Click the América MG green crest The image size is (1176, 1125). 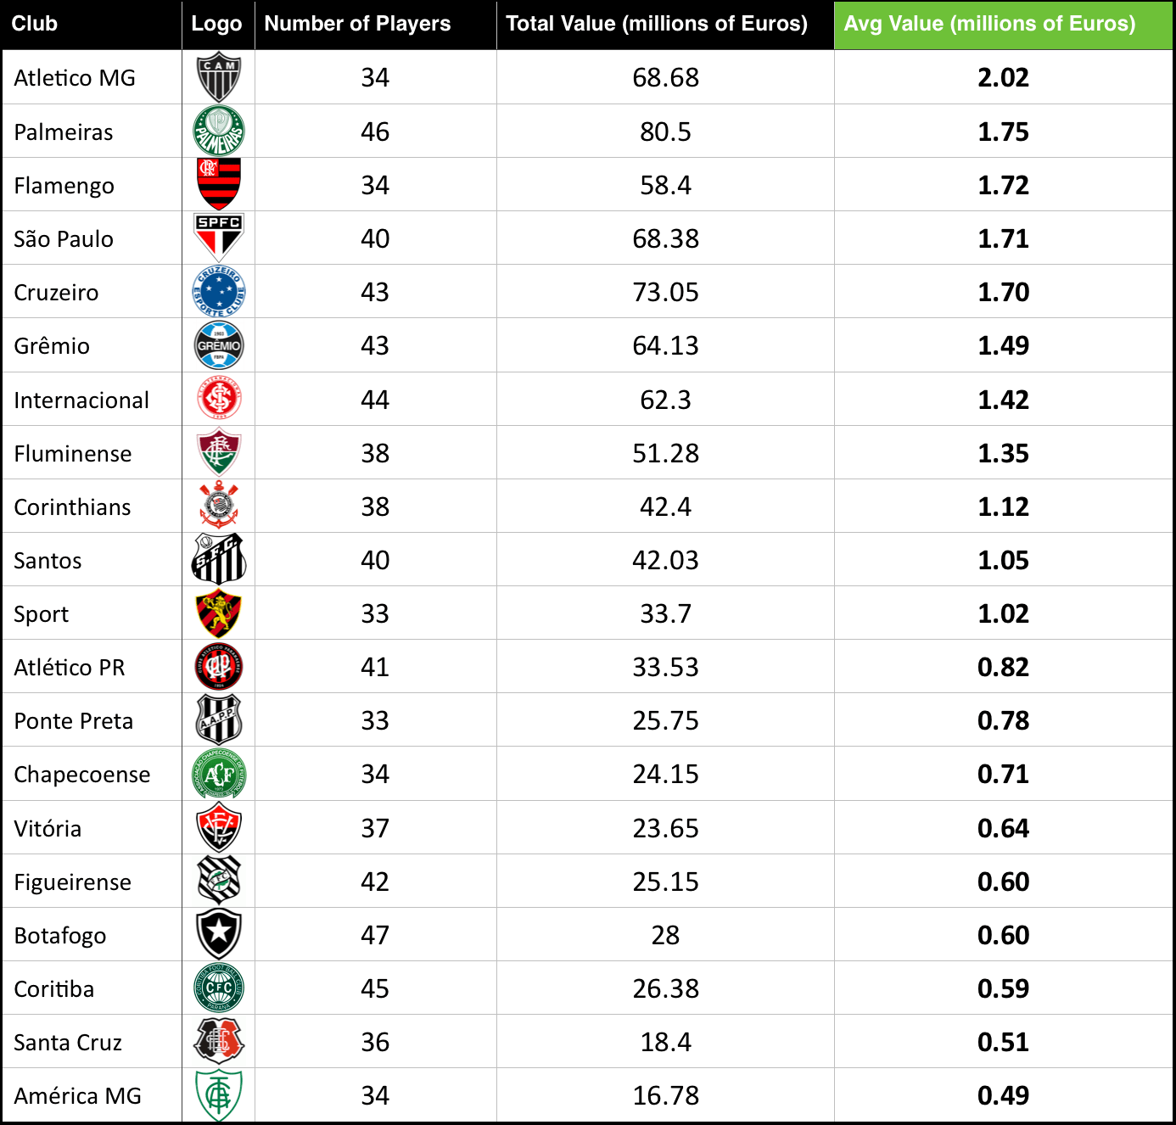click(x=219, y=1095)
